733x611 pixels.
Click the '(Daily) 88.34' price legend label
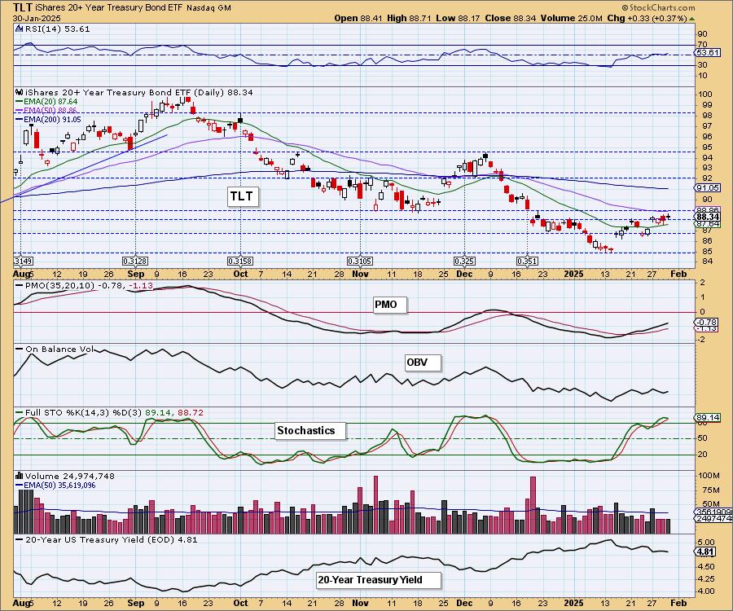tap(223, 93)
